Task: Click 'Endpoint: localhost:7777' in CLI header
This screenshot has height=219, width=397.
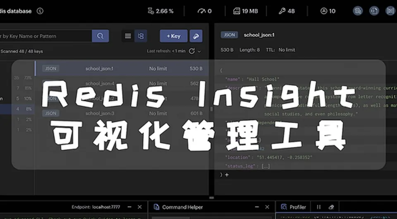Action: (x=96, y=207)
